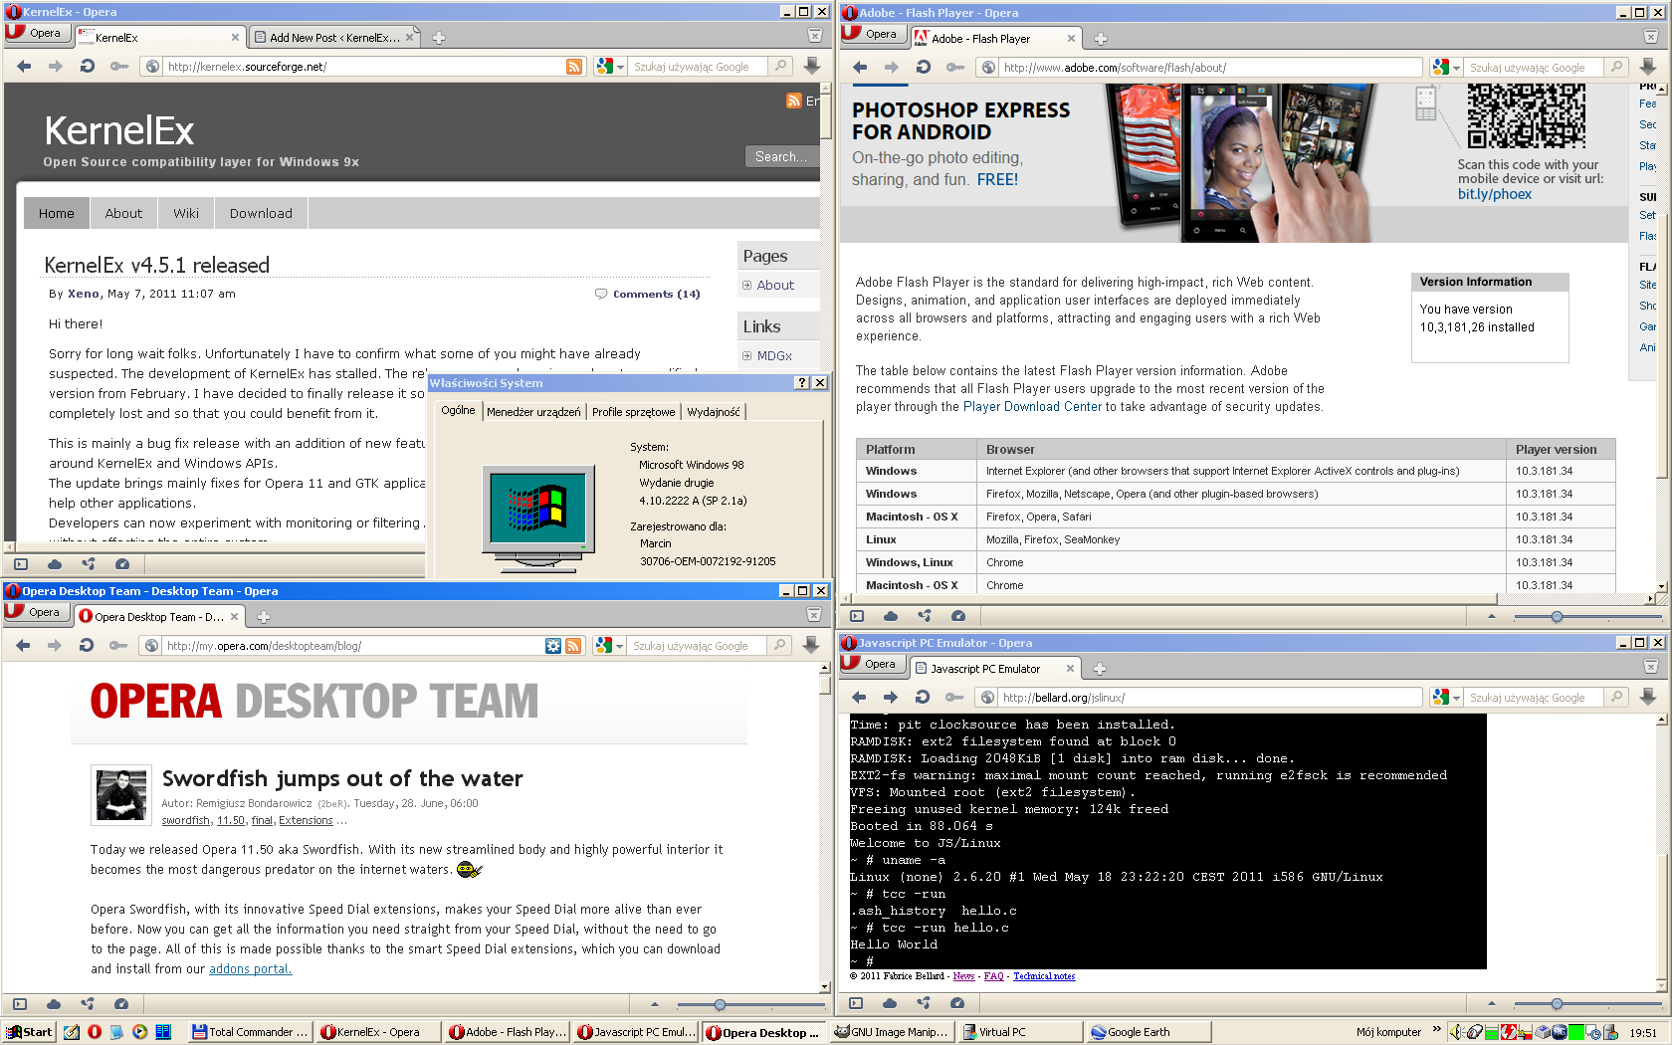Open a new tab in Opera Desktop Team window
The width and height of the screenshot is (1672, 1045).
click(x=264, y=617)
